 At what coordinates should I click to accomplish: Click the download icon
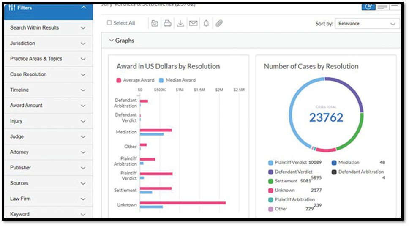coord(180,24)
